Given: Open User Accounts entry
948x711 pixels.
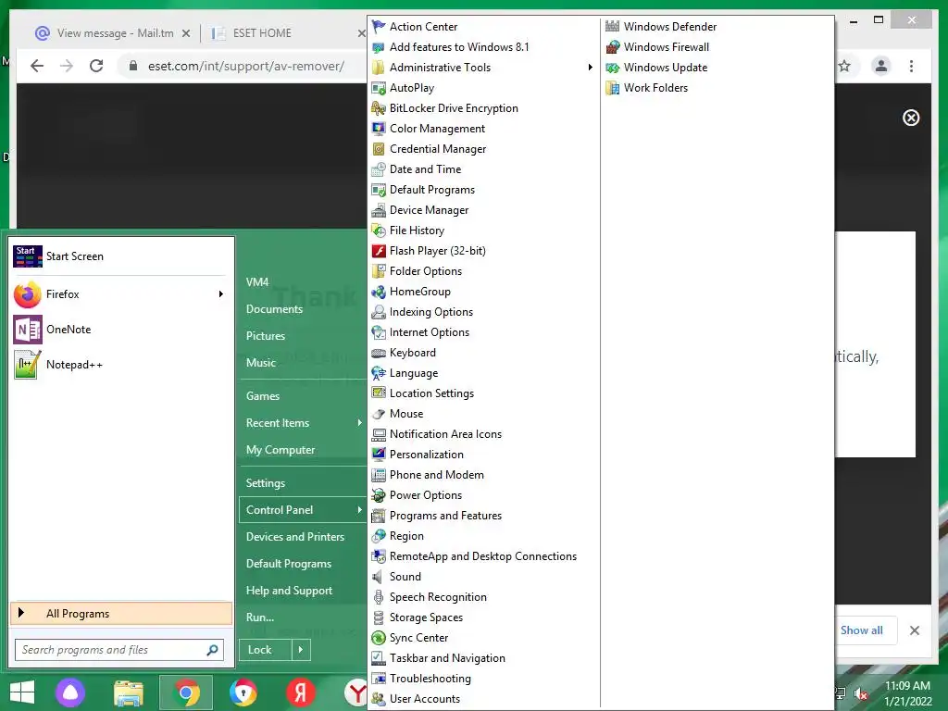Looking at the screenshot, I should (x=424, y=699).
